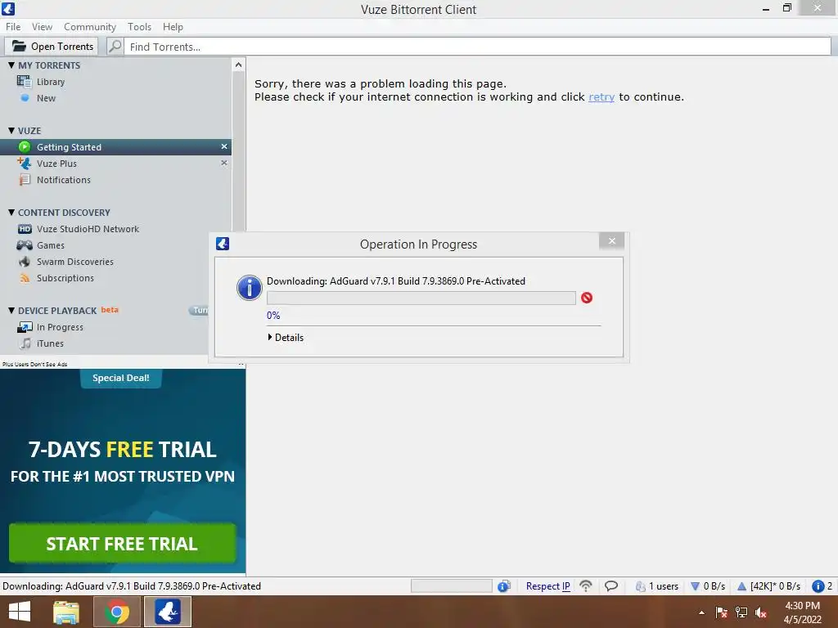The image size is (838, 628).
Task: Click the Notifications page icon
Action: (25, 179)
